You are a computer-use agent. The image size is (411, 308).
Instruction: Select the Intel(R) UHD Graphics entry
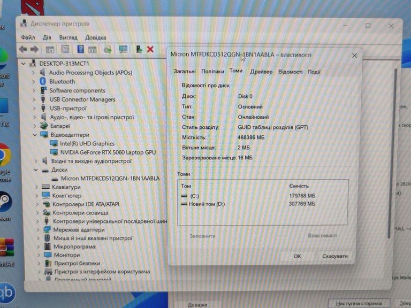(x=87, y=143)
